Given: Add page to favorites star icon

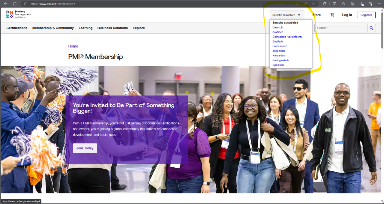Looking at the screenshot, I should 314,4.
